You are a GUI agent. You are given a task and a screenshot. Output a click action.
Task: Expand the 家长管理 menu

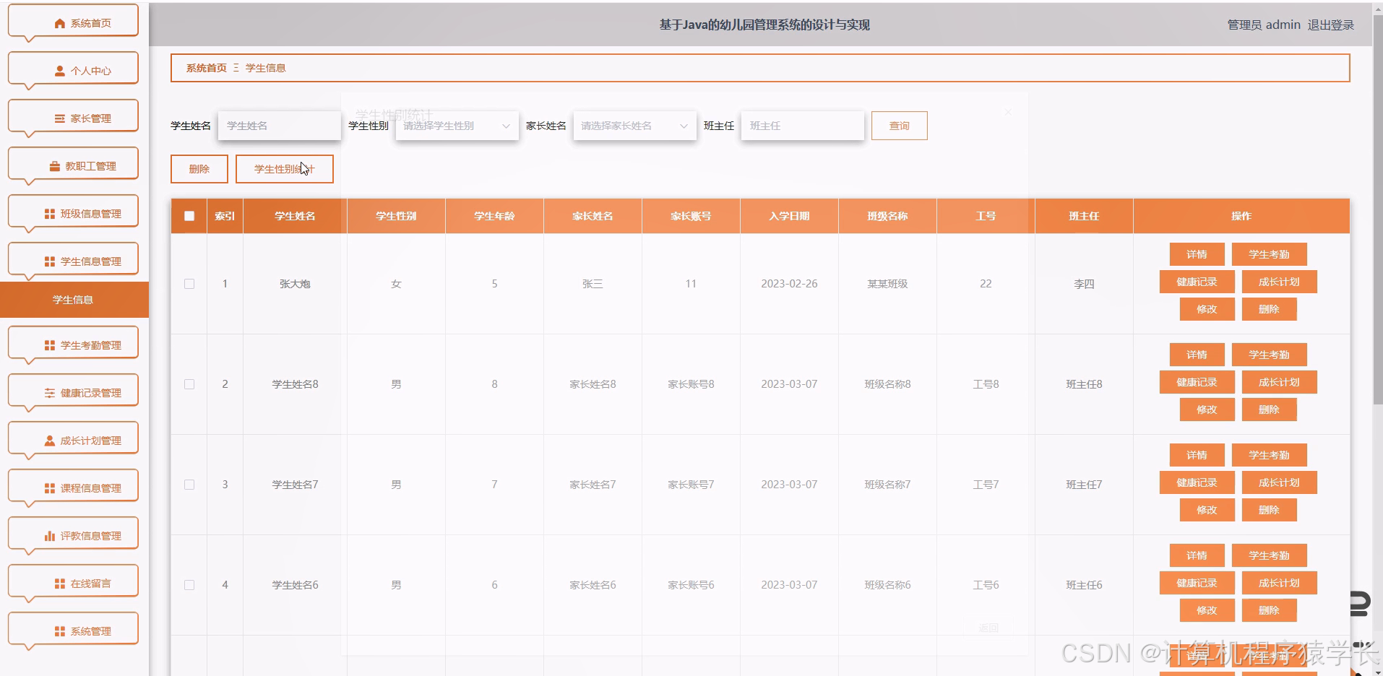point(73,116)
